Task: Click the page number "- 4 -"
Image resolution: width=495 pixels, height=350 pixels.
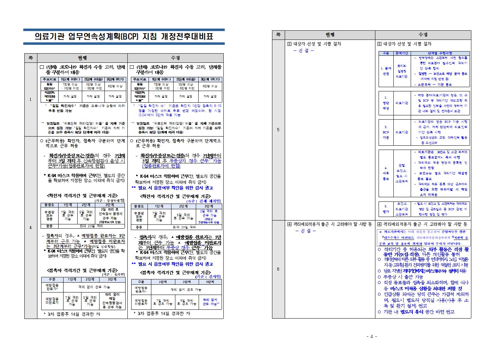Action: pos(372,336)
